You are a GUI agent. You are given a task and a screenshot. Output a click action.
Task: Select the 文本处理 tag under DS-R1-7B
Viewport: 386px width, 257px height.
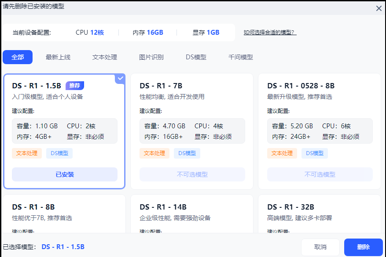154,153
